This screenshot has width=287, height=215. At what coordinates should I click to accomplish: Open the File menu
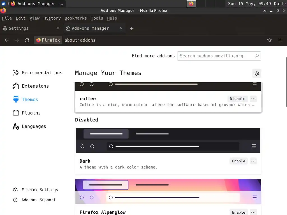pyautogui.click(x=7, y=18)
